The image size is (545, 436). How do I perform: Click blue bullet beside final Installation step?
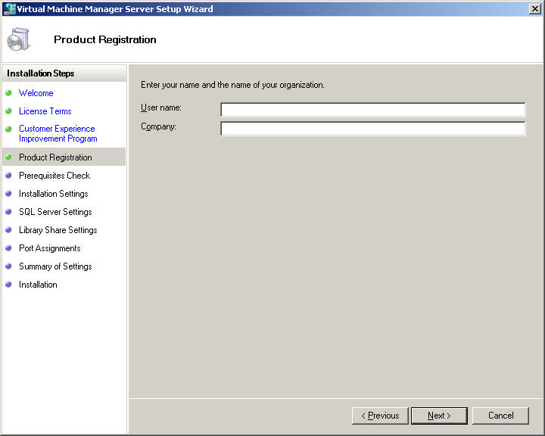pyautogui.click(x=8, y=284)
